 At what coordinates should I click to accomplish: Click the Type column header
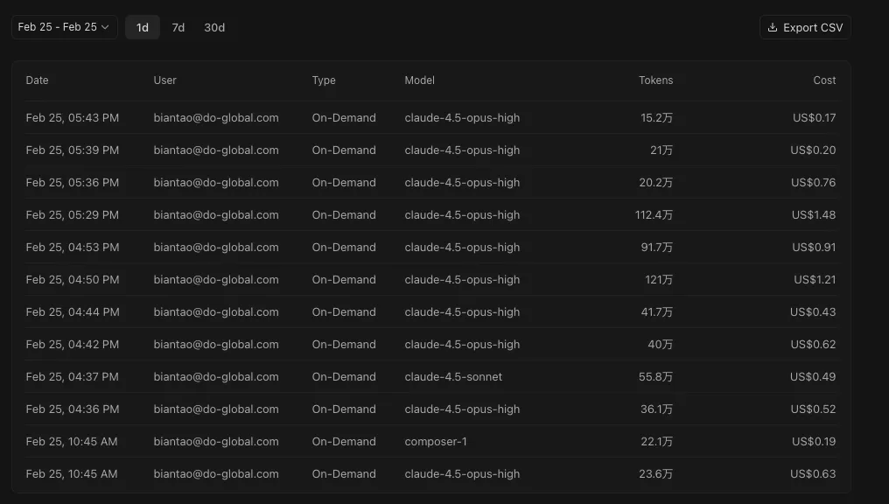(x=324, y=80)
